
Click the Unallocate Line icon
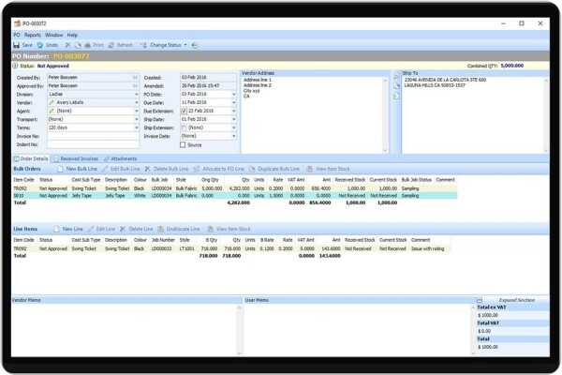[x=160, y=229]
